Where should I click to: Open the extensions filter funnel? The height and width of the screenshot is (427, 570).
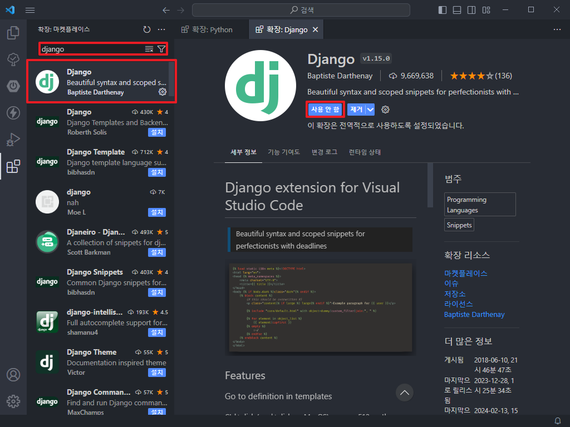click(x=161, y=49)
